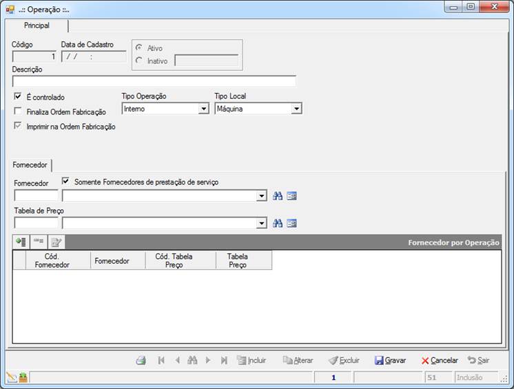Select the Inativo radio button

[139, 61]
